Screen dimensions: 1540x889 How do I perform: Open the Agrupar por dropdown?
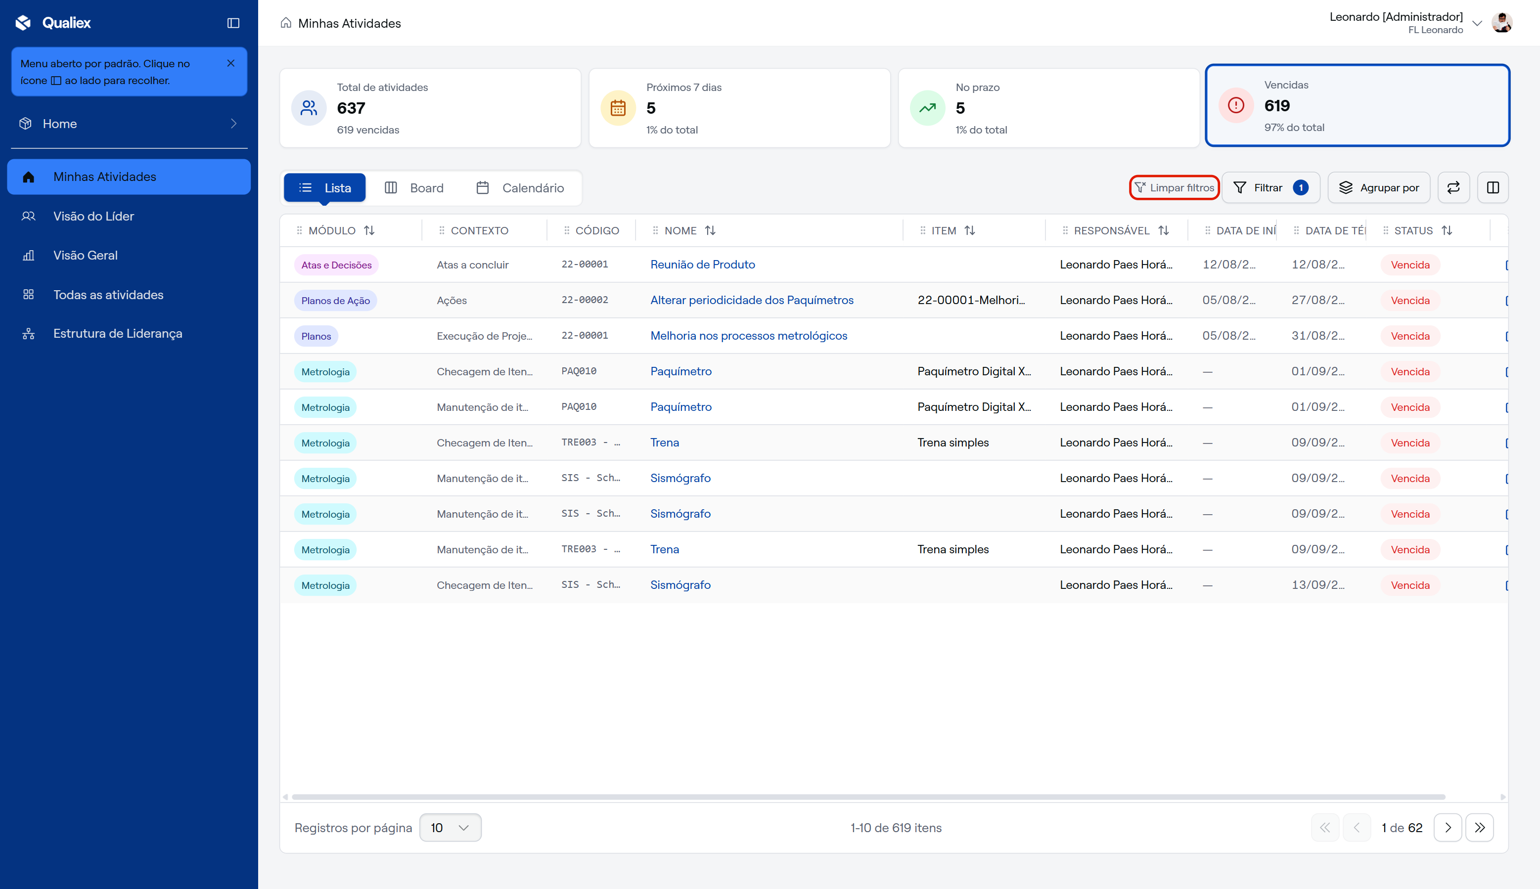click(1379, 187)
